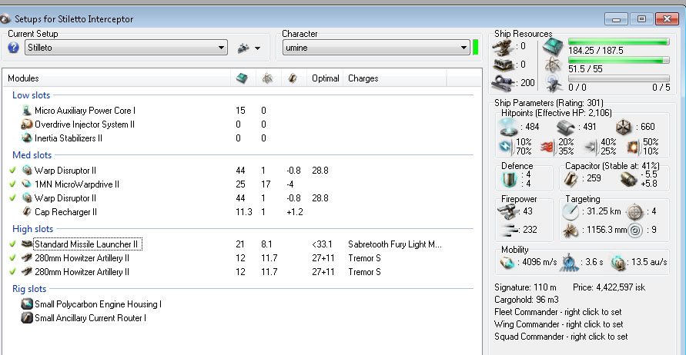Viewport: 686px width, 355px height.
Task: Toggle active check of second 280mm Howitzer Artillery II
Action: tap(12, 271)
